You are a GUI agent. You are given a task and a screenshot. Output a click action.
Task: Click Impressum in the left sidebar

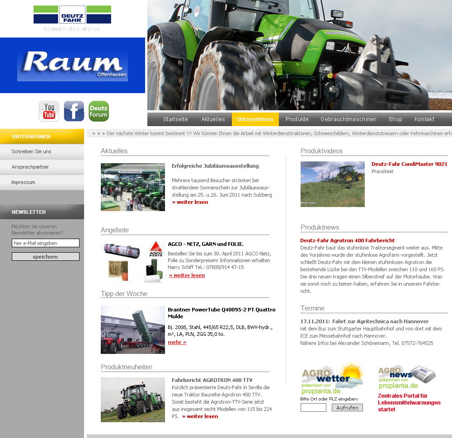click(x=24, y=182)
